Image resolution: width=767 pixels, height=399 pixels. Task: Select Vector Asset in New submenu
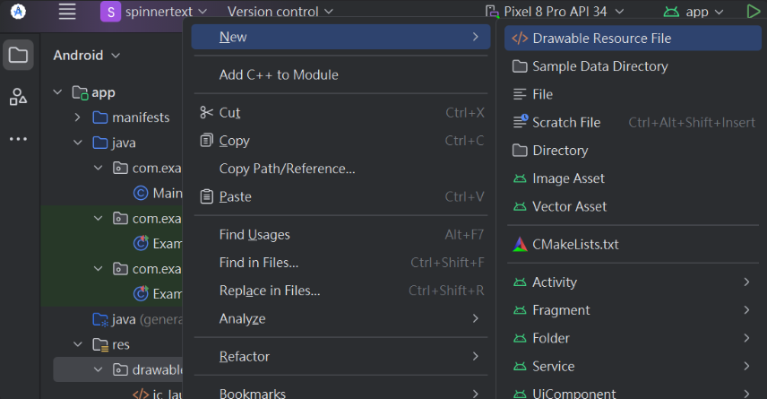[x=569, y=206]
